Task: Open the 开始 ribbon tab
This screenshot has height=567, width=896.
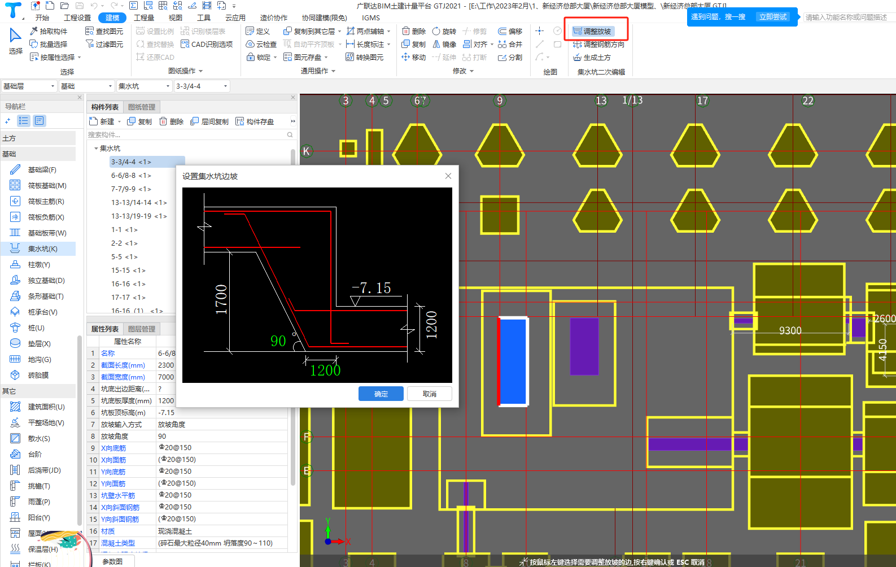Action: coord(42,18)
